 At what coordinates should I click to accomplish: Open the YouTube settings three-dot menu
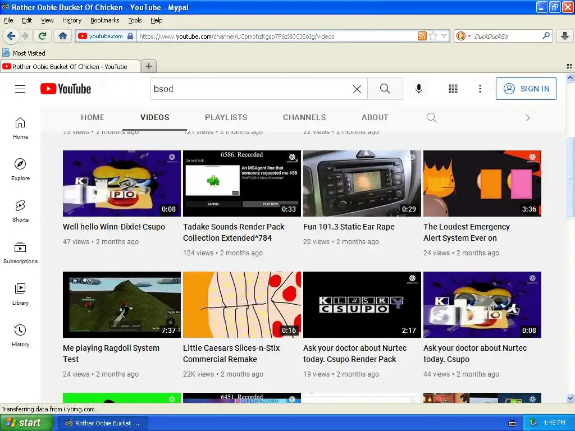(x=480, y=89)
